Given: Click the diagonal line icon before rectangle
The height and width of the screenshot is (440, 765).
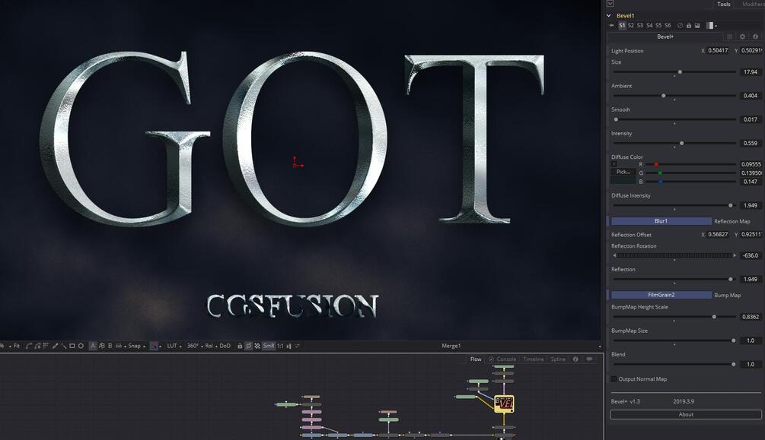Looking at the screenshot, I should [63, 346].
